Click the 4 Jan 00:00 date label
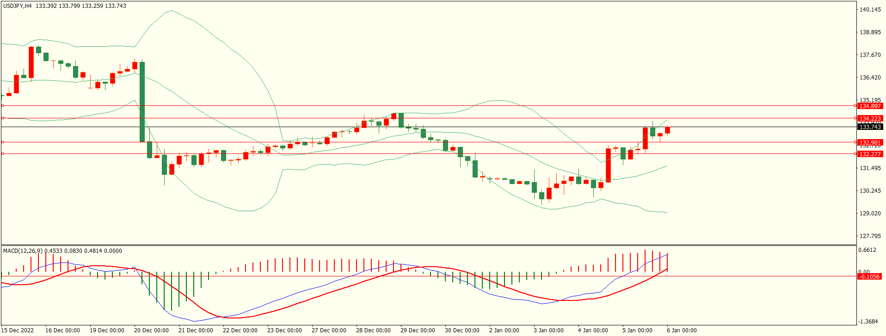Viewport: 886px width, 336px height. 593,330
